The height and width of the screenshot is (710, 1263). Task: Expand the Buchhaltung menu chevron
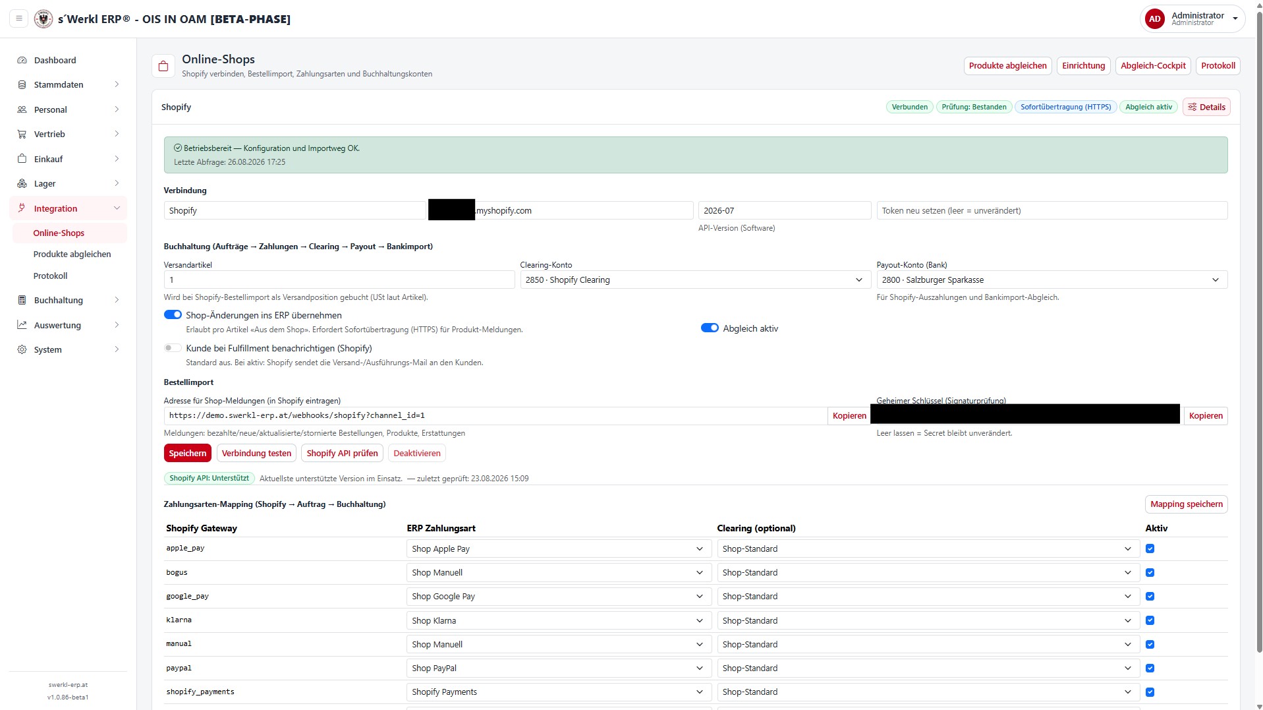click(x=117, y=300)
